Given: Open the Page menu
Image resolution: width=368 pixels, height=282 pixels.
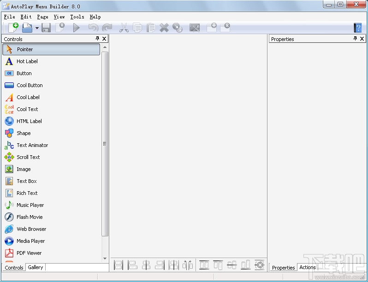Looking at the screenshot, I should click(x=42, y=17).
